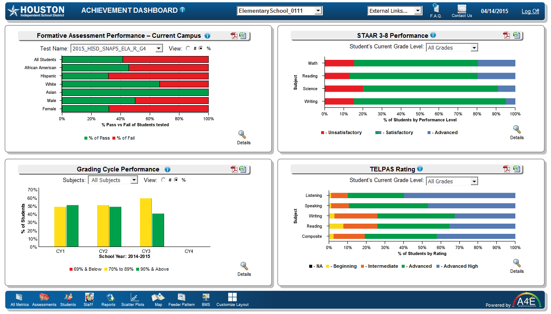Click the CY3 yellow bar
Image resolution: width=551 pixels, height=314 pixels.
tap(146, 222)
